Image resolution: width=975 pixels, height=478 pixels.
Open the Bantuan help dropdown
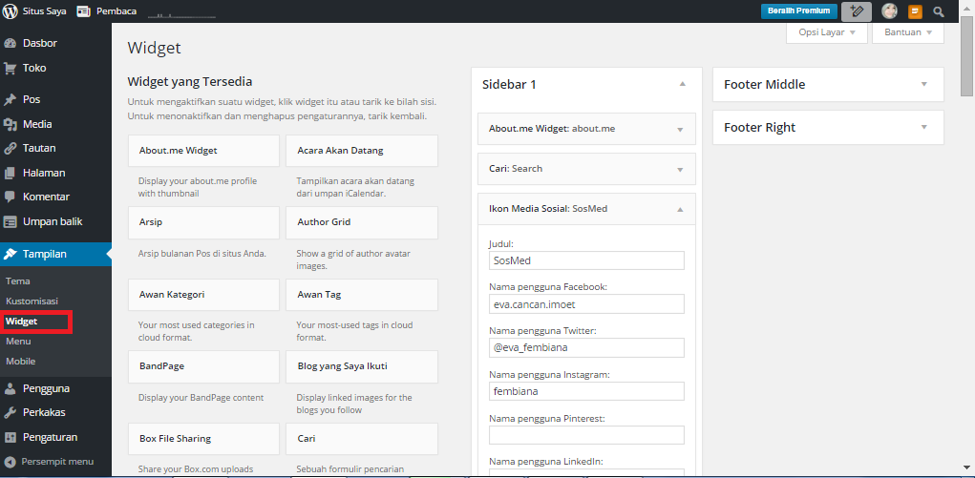pos(907,32)
